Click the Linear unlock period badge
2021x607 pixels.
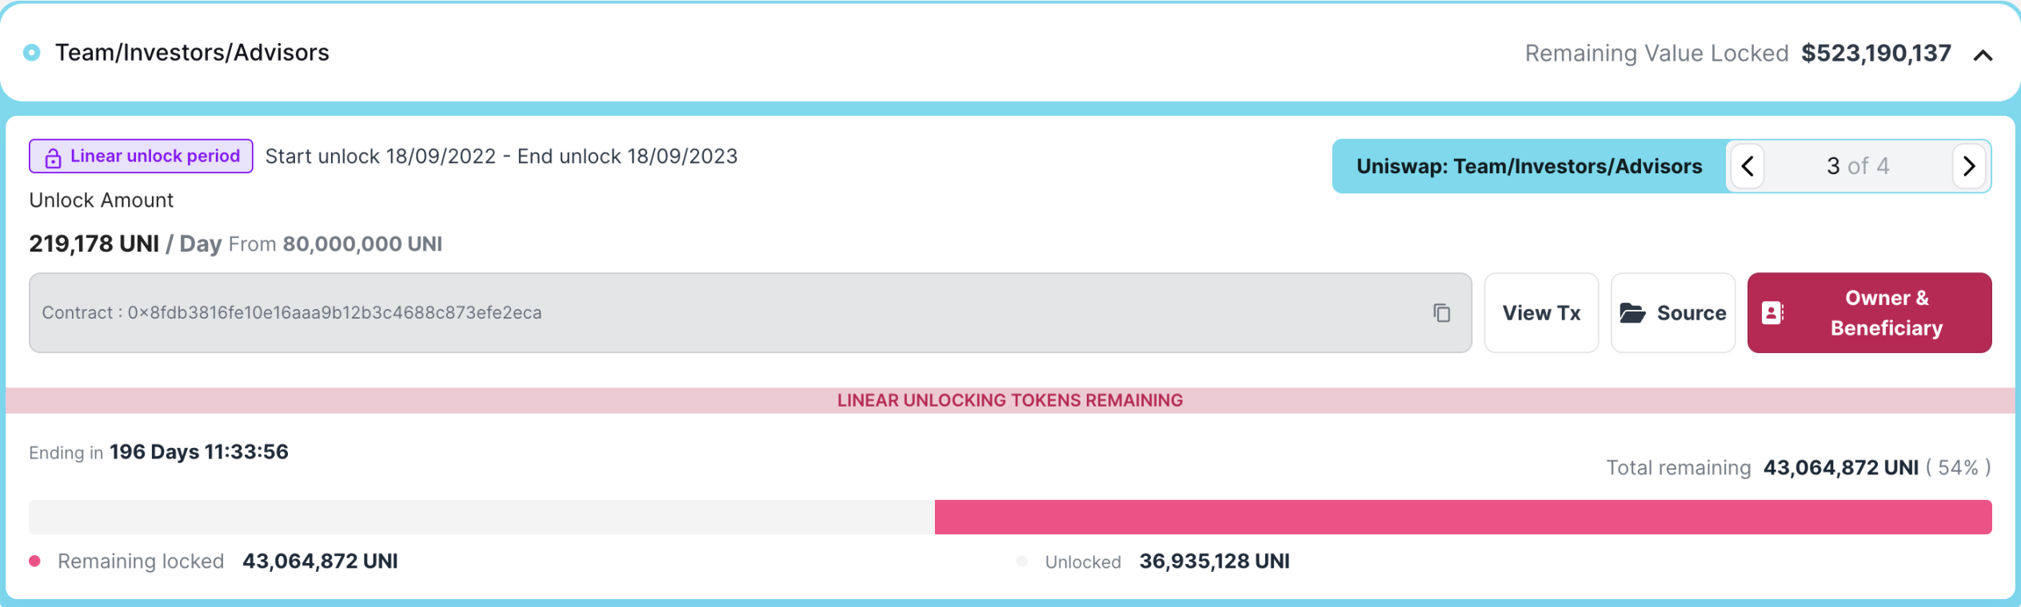pyautogui.click(x=141, y=156)
